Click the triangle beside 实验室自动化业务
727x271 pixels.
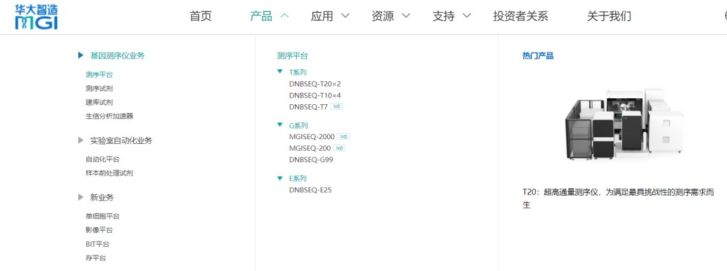[81, 141]
